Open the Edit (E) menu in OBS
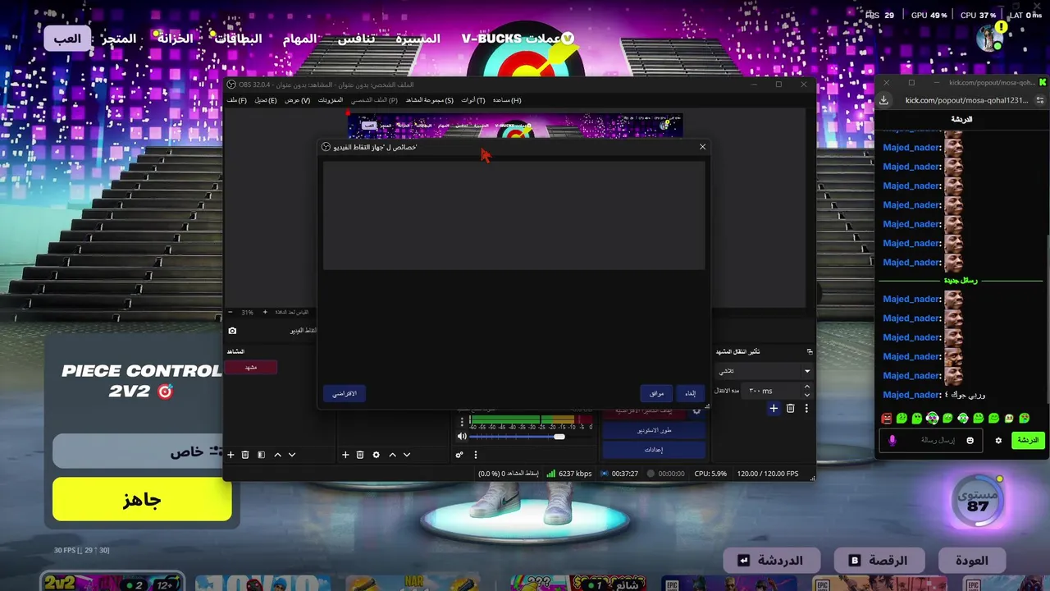Screen dimensions: 1050x591 point(265,100)
